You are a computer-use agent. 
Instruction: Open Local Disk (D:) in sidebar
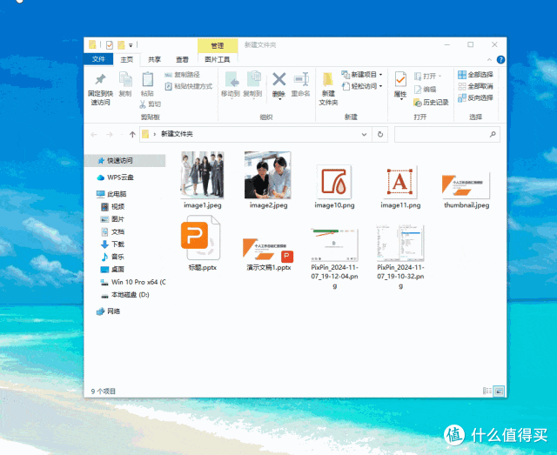point(126,295)
